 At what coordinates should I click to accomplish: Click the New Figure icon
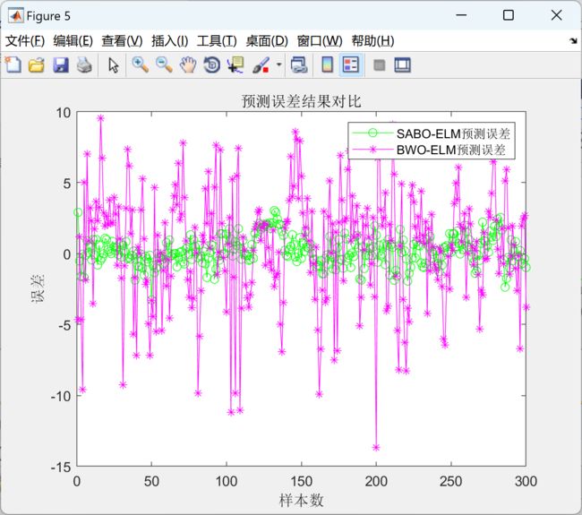pyautogui.click(x=13, y=64)
